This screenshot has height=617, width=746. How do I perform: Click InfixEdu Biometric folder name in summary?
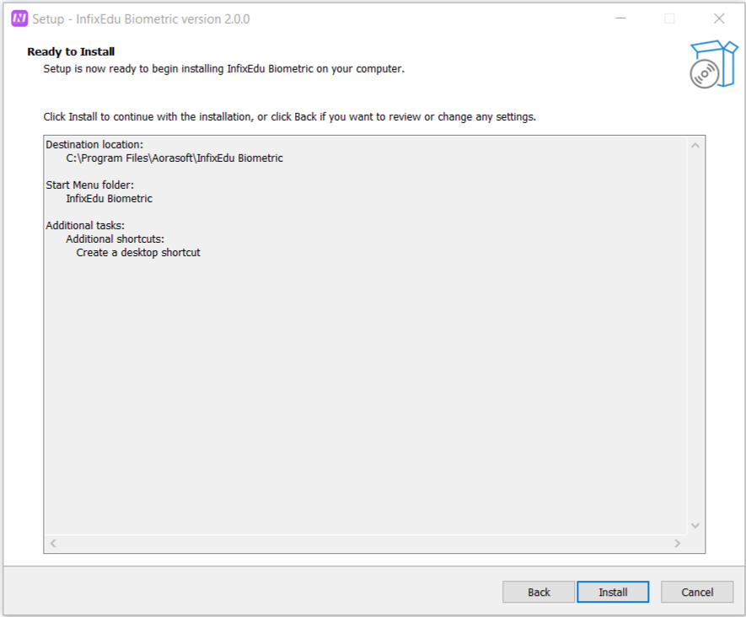(109, 198)
